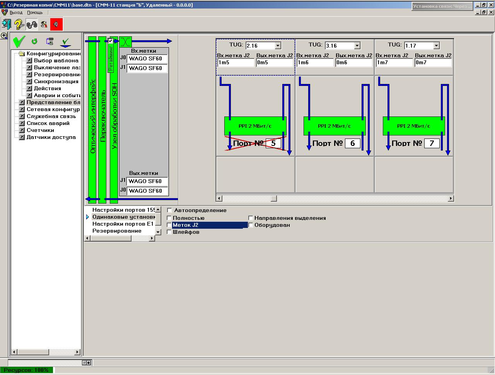495x375 pixels.
Task: Click the blue device transfer icon
Action: (x=49, y=41)
